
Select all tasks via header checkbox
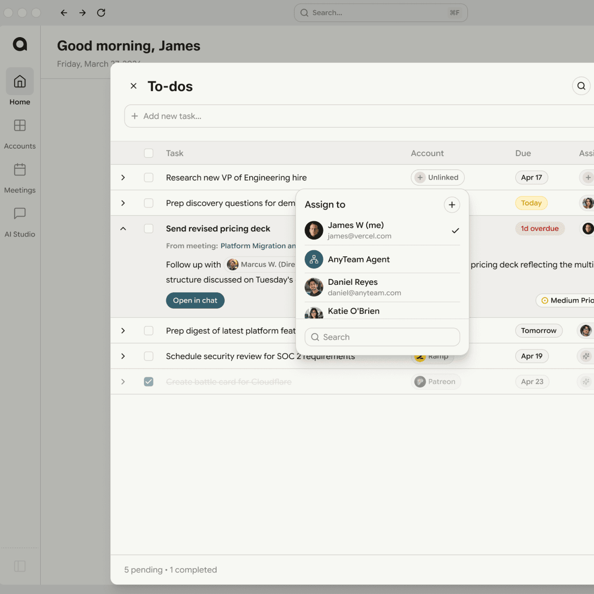coord(148,153)
